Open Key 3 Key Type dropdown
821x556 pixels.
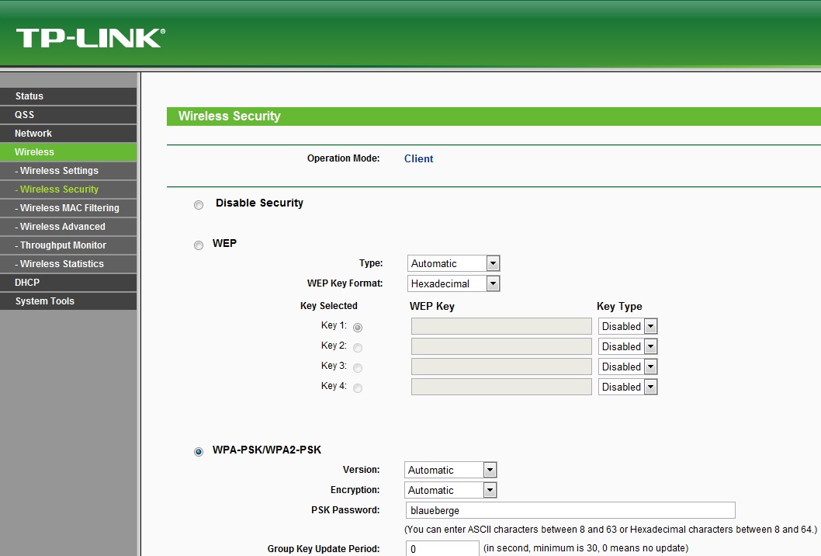click(628, 367)
